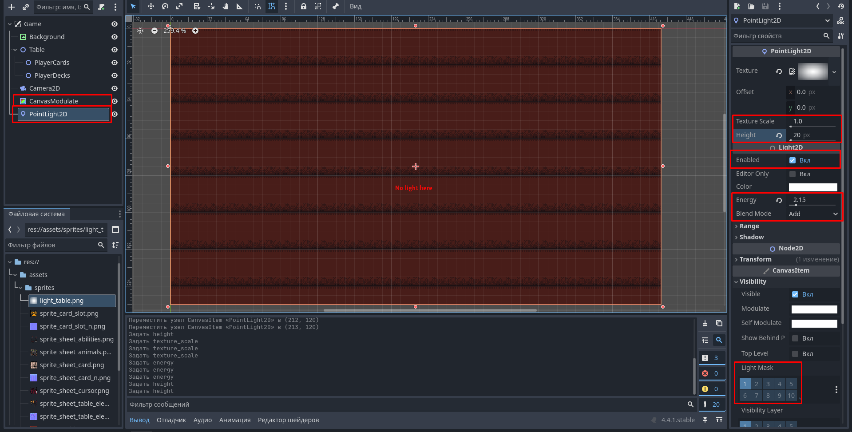
Task: Toggle visibility of the Game node
Action: point(115,24)
